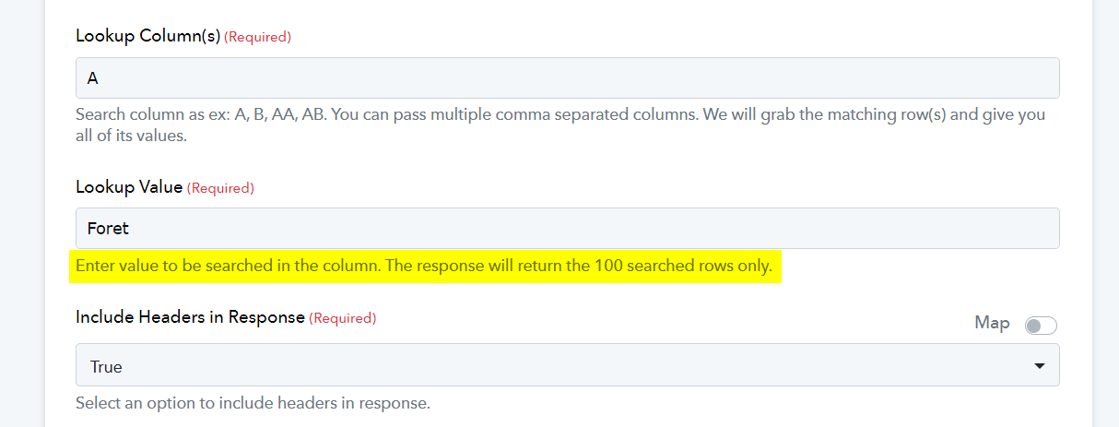The image size is (1119, 427).
Task: Open the Include Headers in Response dropdown
Action: click(x=568, y=365)
